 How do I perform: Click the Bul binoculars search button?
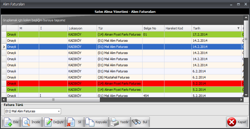[140, 122]
